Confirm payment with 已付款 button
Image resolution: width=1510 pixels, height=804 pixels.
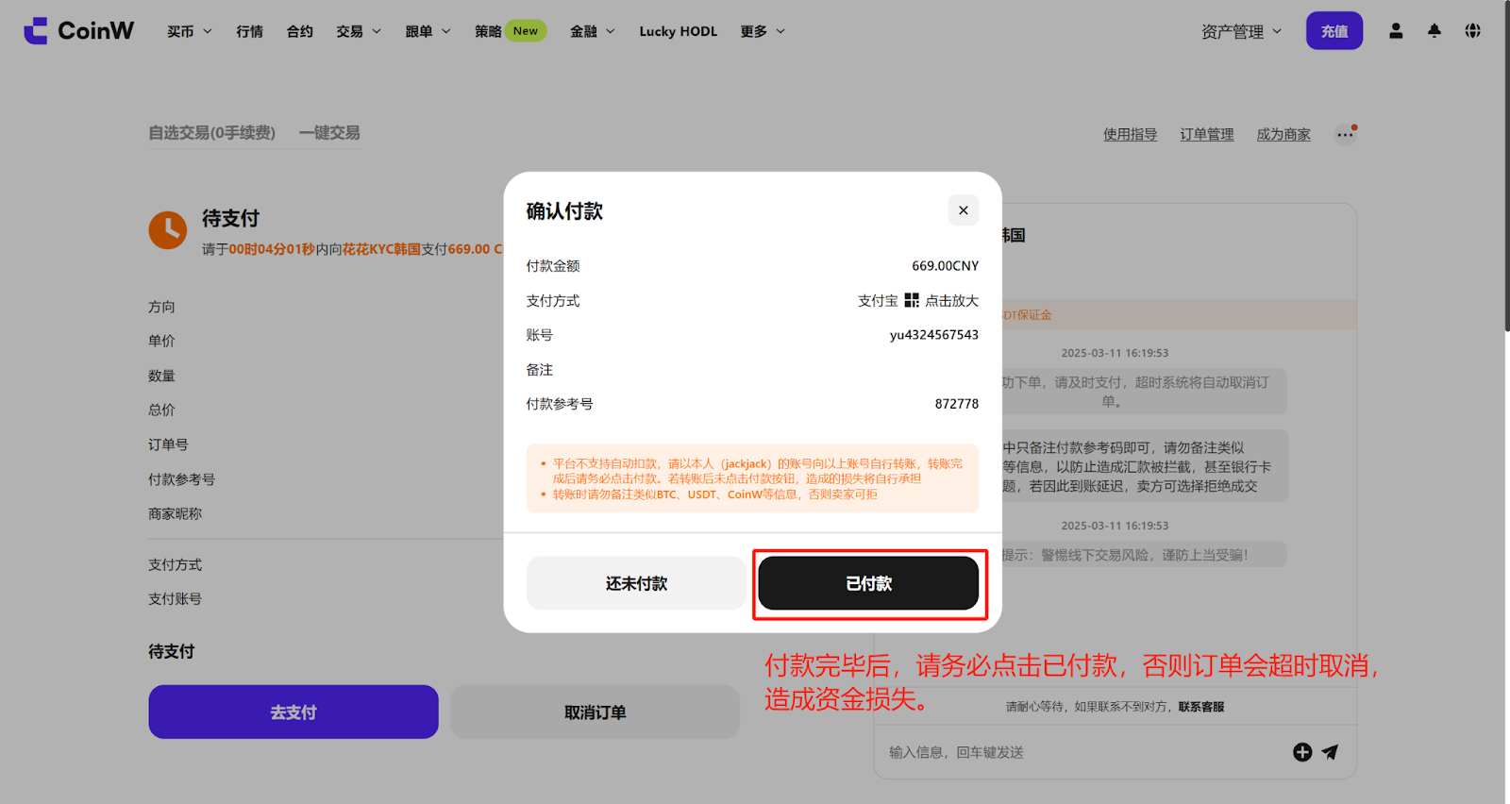(868, 583)
